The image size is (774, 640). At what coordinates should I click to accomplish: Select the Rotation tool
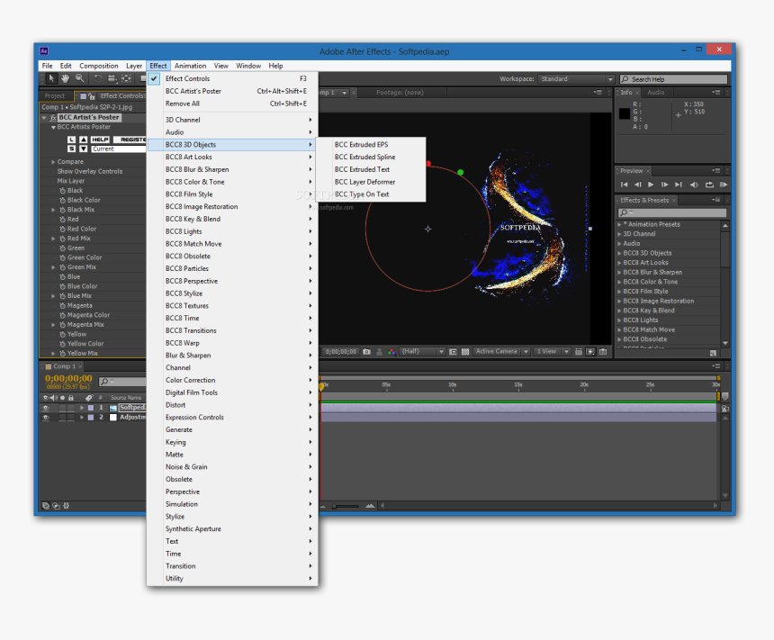pos(98,78)
